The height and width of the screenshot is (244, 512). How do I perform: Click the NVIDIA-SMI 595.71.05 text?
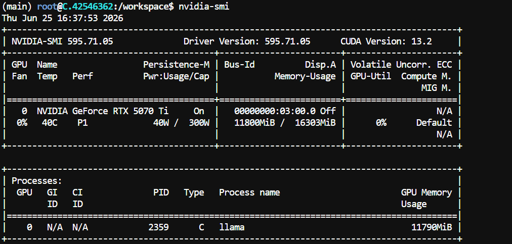tap(62, 41)
